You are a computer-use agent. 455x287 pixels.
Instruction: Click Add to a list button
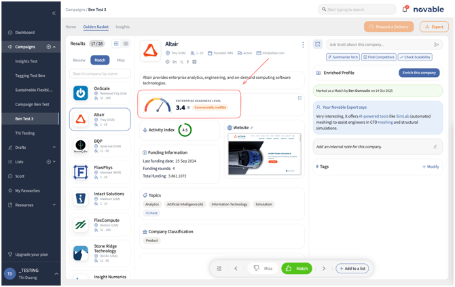click(x=352, y=269)
